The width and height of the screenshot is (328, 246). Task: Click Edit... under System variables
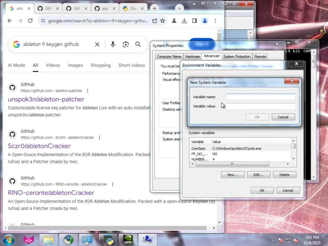tap(258, 175)
